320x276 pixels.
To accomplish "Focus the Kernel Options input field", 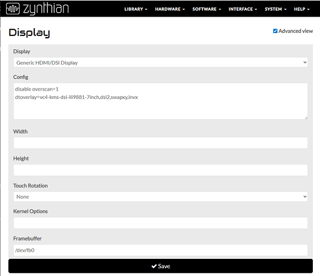I will tap(161, 223).
